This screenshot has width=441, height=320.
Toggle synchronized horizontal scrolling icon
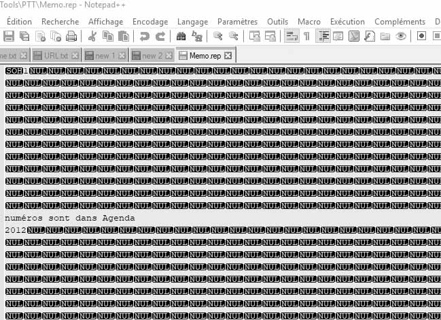tap(270, 36)
